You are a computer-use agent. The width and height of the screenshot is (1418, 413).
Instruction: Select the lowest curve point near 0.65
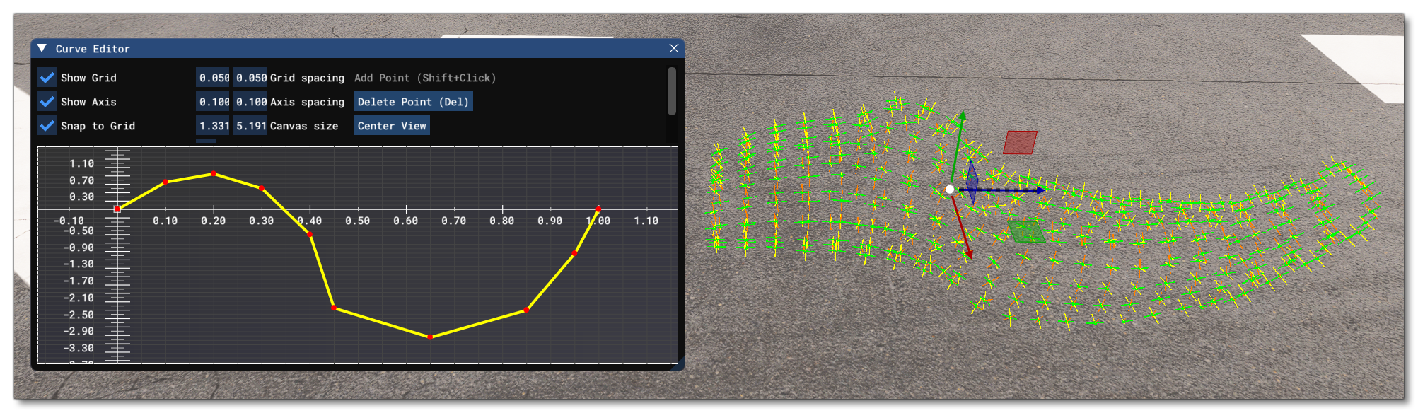pyautogui.click(x=430, y=337)
